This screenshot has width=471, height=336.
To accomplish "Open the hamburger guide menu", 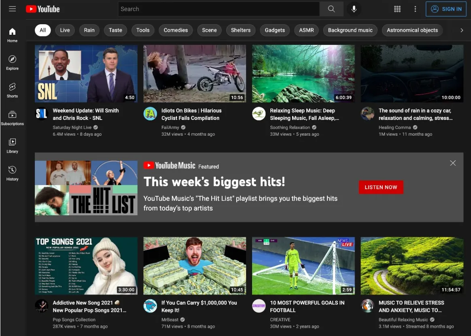I will click(x=12, y=9).
